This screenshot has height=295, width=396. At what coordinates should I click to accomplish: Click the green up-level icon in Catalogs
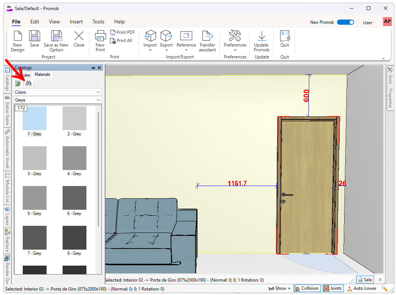(x=18, y=83)
